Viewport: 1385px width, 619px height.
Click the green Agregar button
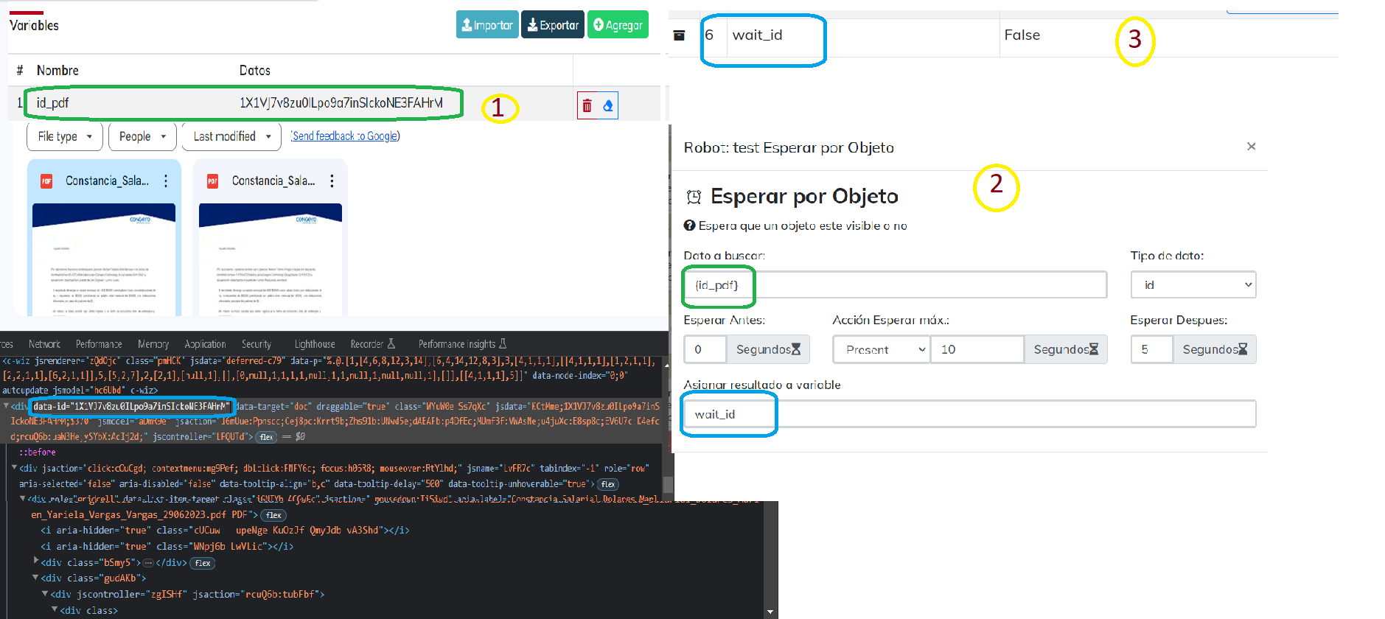pyautogui.click(x=618, y=25)
